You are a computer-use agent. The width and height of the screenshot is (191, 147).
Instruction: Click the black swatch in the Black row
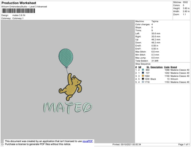tap(143, 79)
